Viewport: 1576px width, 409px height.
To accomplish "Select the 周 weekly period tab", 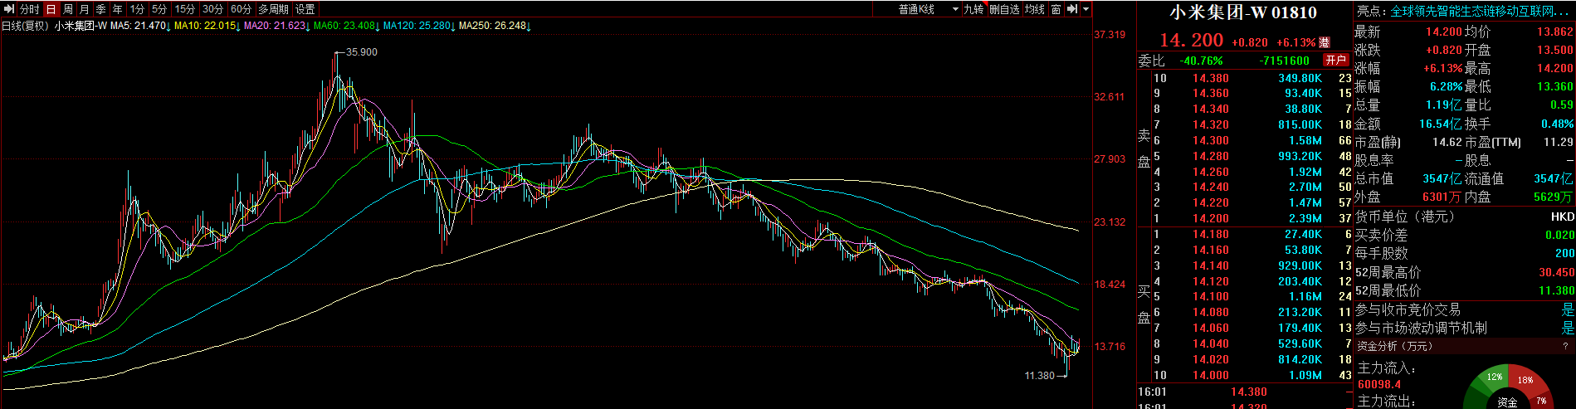I will pyautogui.click(x=68, y=9).
